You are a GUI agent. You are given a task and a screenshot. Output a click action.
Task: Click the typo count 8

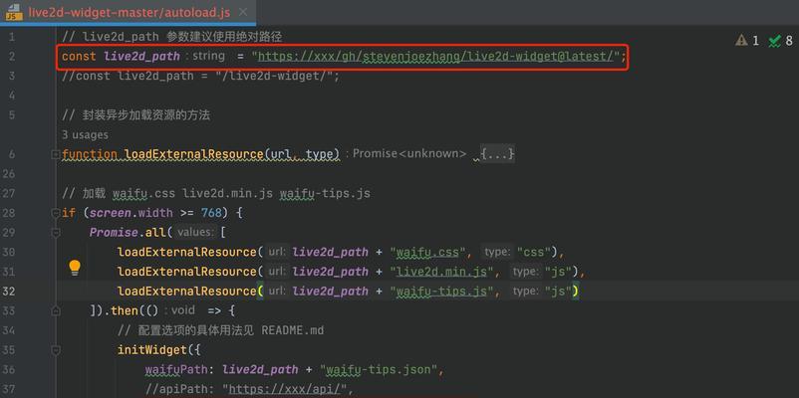tap(789, 41)
